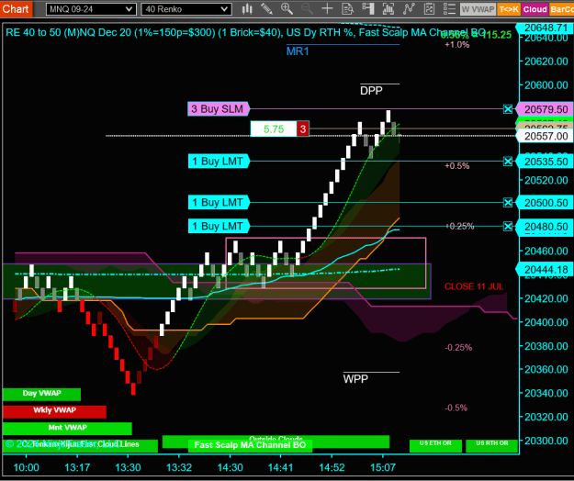
Task: Activate the zoom out magnifier
Action: [x=307, y=9]
